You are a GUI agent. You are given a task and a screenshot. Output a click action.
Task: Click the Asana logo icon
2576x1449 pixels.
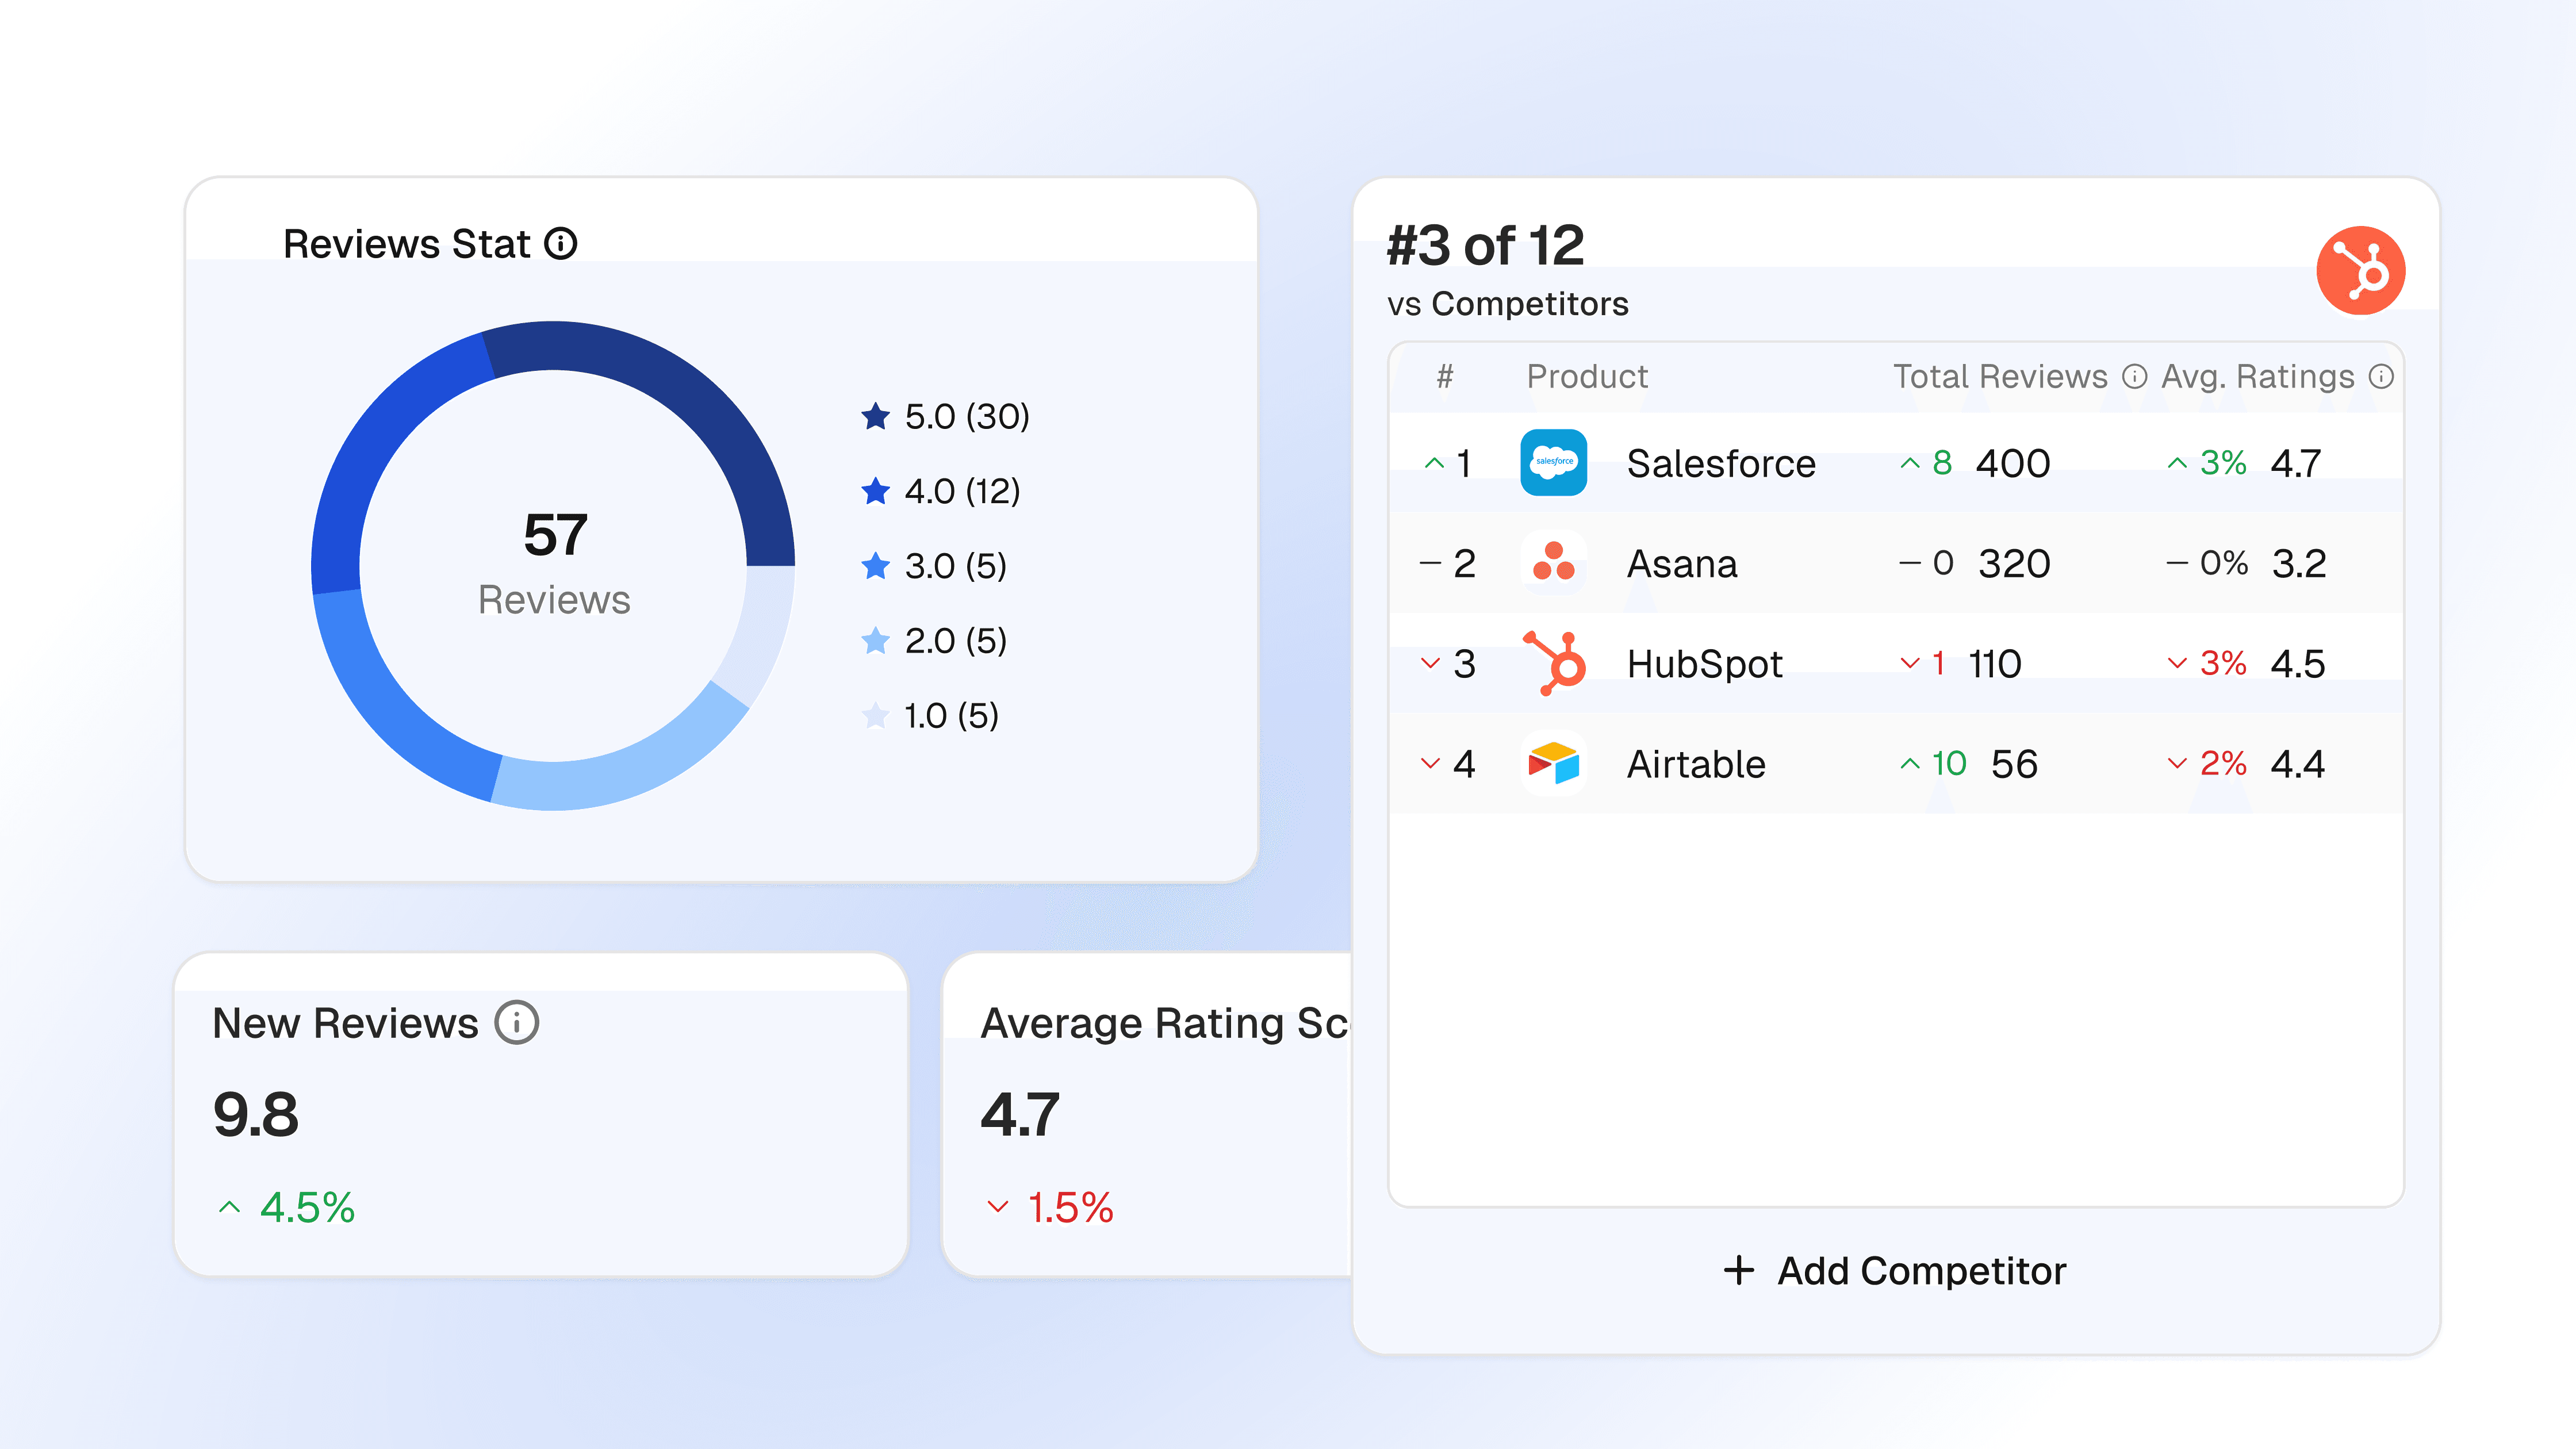1553,563
